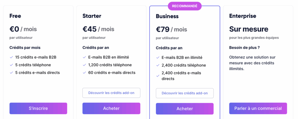Screen dimensions: 298x119
Task: Click Acheter button under Starter plan
Action: pos(111,108)
